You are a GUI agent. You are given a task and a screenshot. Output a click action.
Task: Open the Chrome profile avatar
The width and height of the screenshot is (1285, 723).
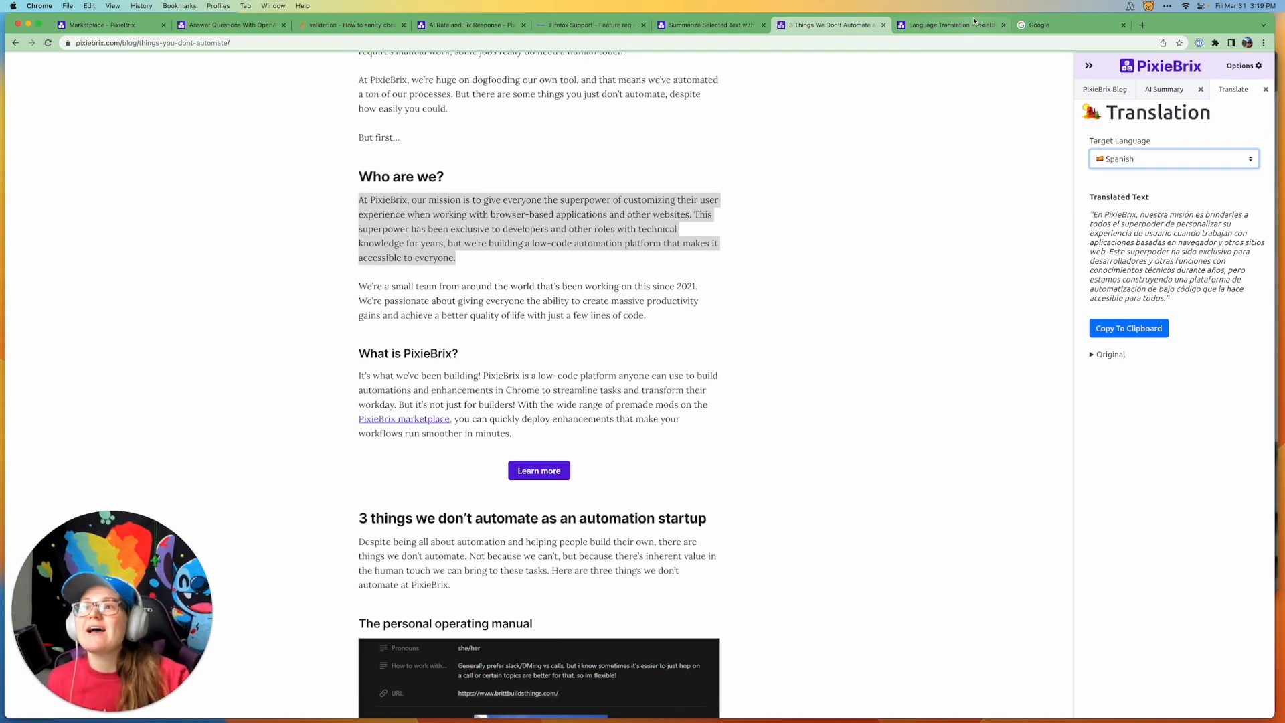pyautogui.click(x=1248, y=43)
